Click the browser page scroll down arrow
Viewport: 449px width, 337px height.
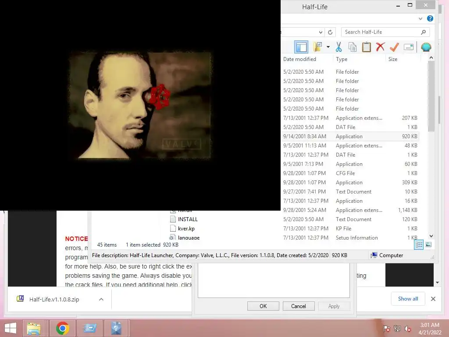[x=437, y=283]
